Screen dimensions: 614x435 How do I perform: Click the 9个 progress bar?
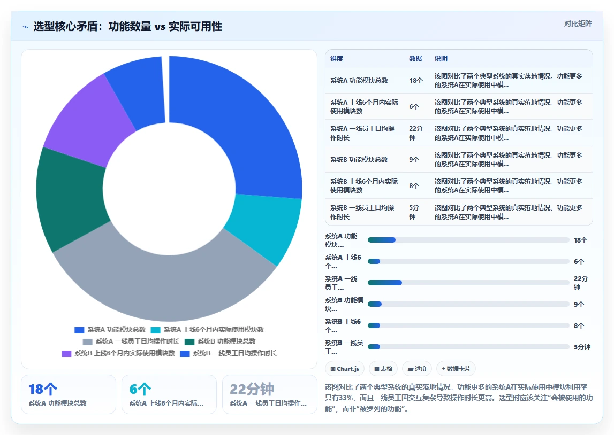(468, 304)
